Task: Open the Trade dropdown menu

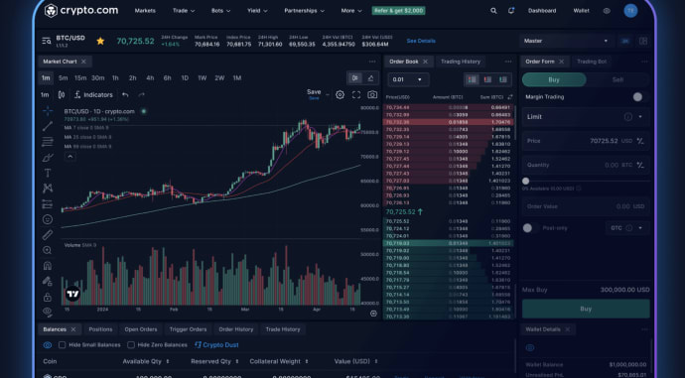Action: click(184, 11)
